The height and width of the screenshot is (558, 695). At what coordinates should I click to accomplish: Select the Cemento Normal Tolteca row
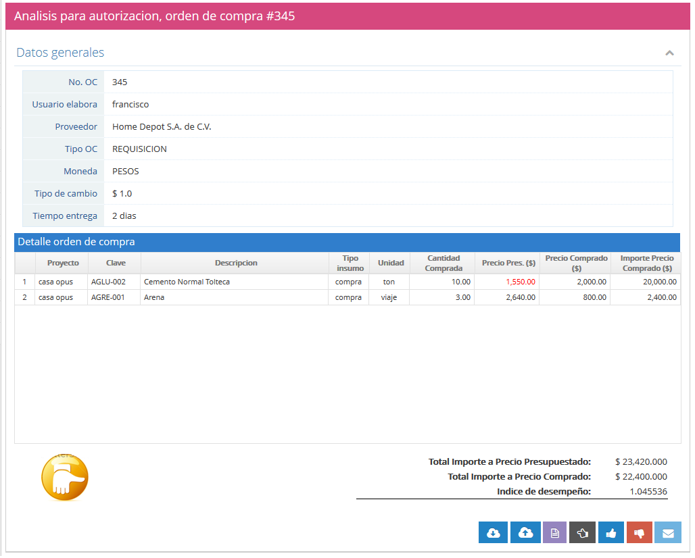[x=187, y=282]
